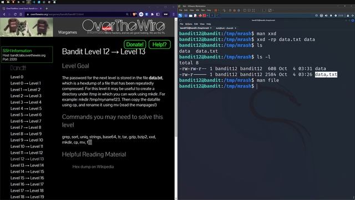Open Level 13 → Level 14 link
355x200 pixels.
(27, 166)
